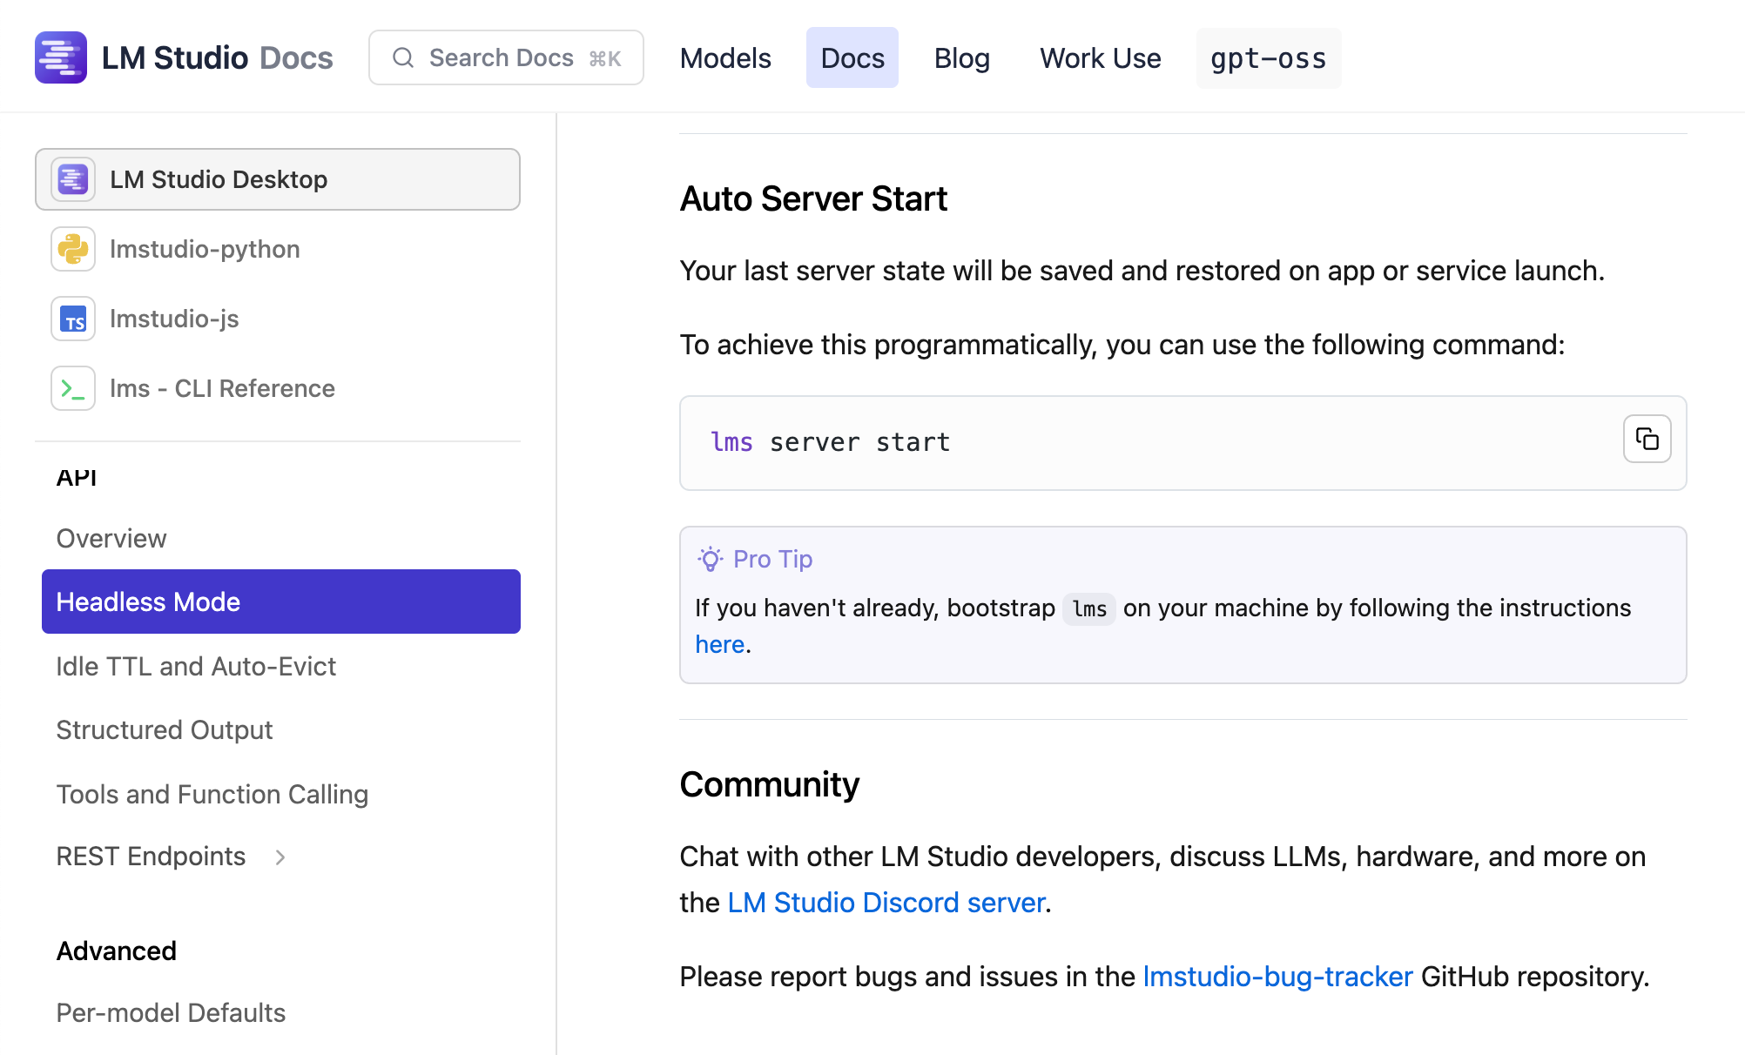Screen dimensions: 1745x1055
Task: Open the Models nav item
Action: 725,57
